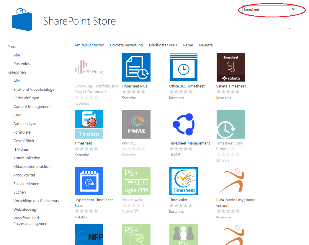Viewport: 309px width, 245px height.
Task: Open the Project Agile title link
Action: [133, 200]
